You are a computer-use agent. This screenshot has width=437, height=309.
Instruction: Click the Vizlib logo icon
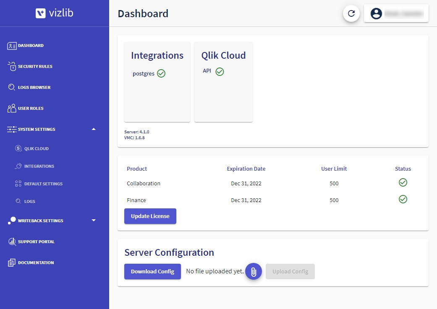pos(40,13)
